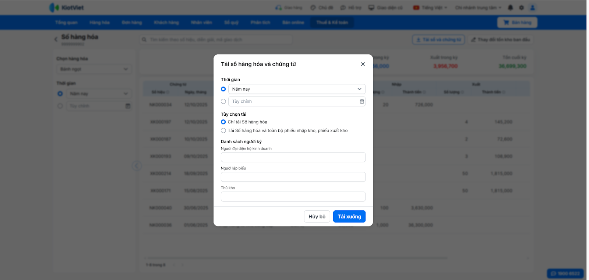Open the settings gear in the header
Viewport: 589px width, 280px height.
click(x=521, y=7)
